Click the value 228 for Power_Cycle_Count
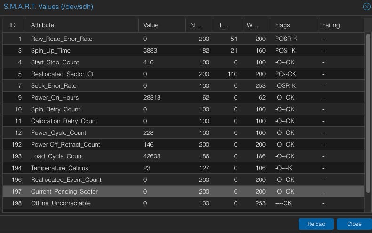372x233 pixels. [148, 133]
